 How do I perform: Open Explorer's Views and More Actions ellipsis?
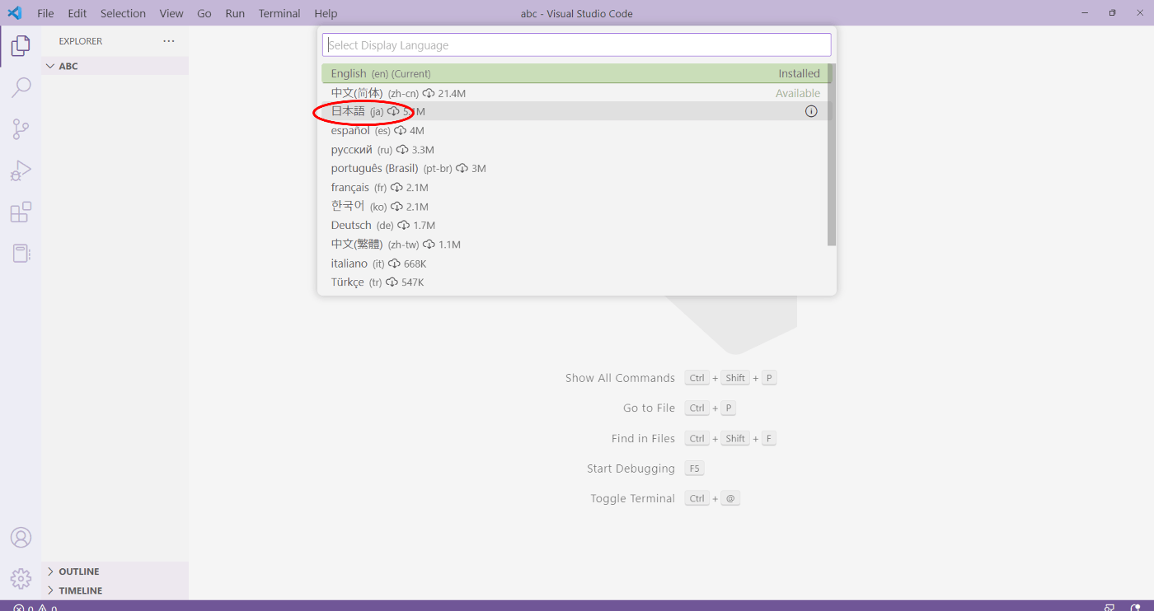click(x=169, y=41)
